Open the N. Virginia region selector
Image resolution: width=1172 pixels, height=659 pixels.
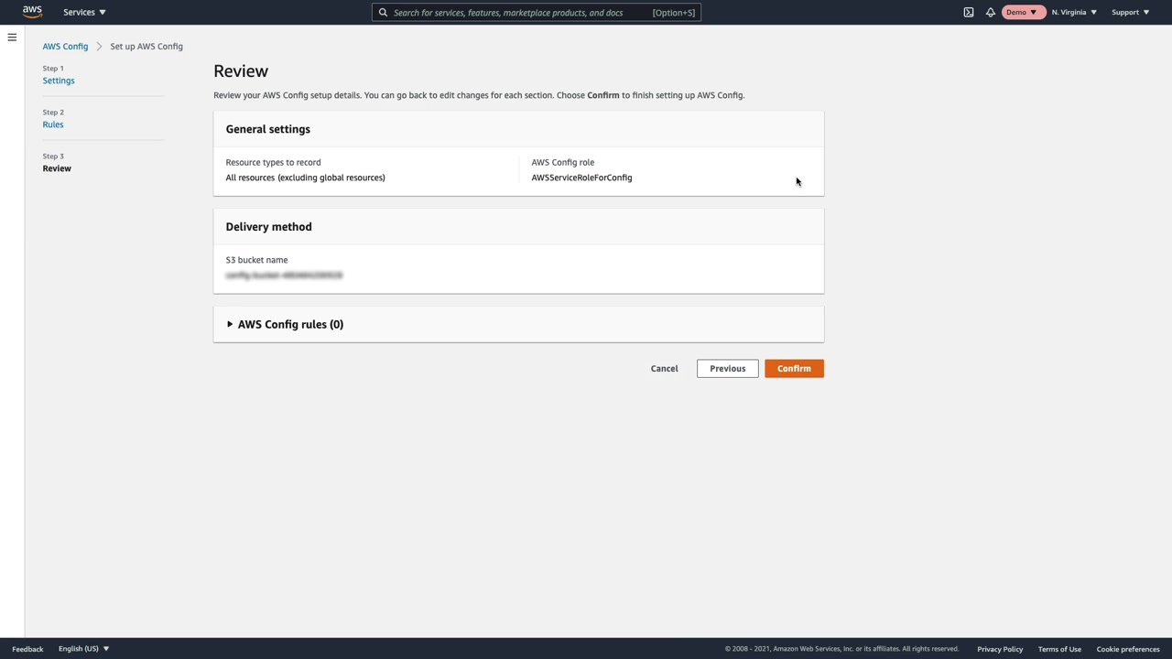pos(1073,13)
